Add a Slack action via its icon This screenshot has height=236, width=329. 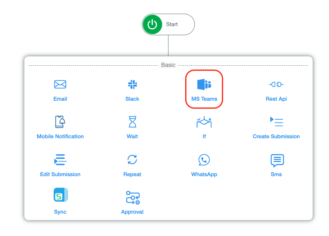click(132, 84)
